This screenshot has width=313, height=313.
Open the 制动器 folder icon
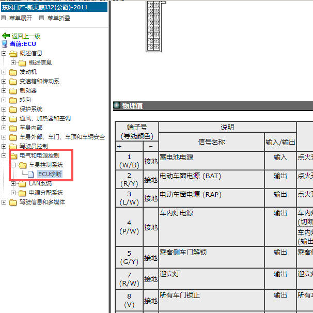coord(13,91)
